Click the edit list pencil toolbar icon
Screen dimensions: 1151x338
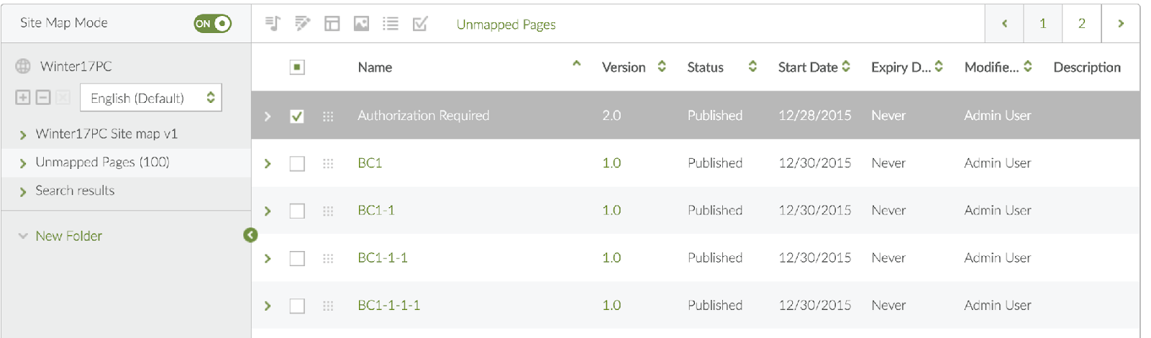coord(302,24)
